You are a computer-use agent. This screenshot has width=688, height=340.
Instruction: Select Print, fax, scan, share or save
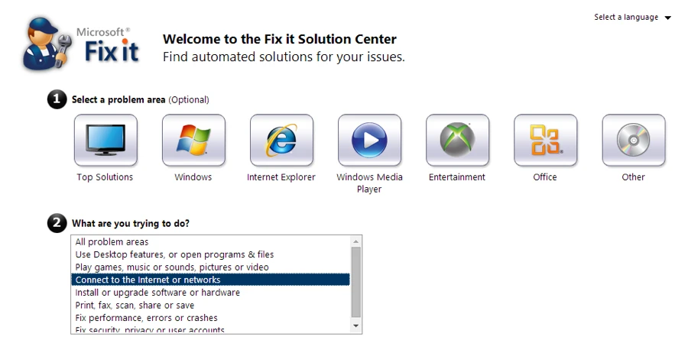pos(135,305)
